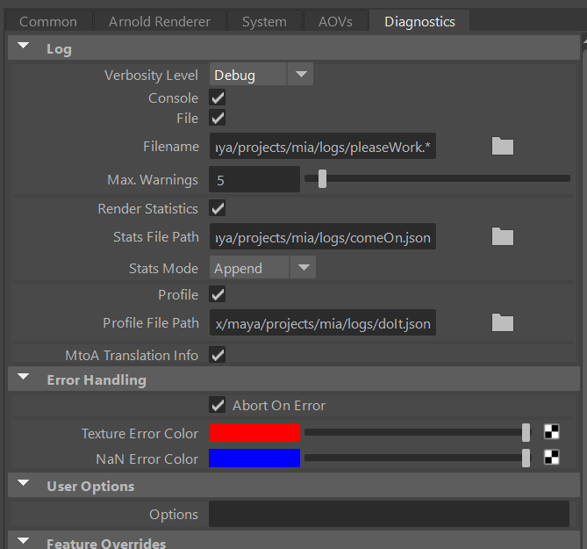Collapse the User Options section
The width and height of the screenshot is (587, 549).
pos(24,483)
